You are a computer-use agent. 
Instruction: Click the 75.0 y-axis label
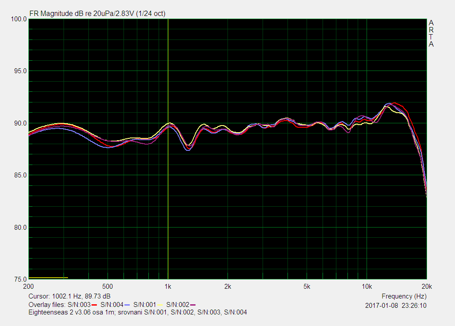[x=20, y=279]
